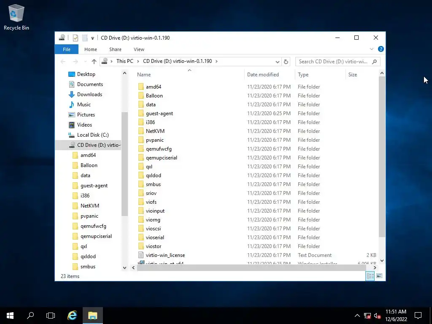Select the guest-agent folder in file list

[x=159, y=113]
